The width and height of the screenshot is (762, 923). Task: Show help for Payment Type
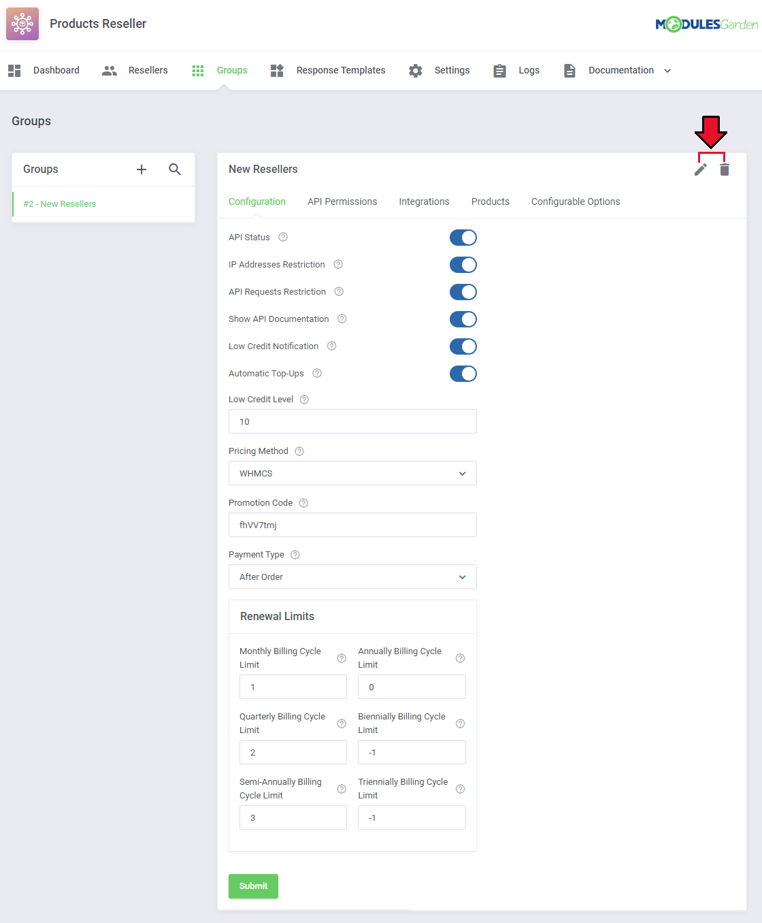(x=295, y=555)
